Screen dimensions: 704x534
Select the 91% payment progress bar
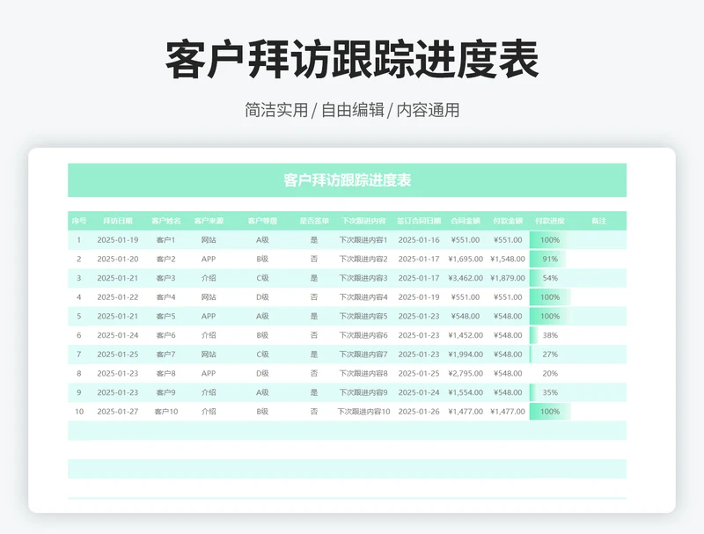tap(548, 259)
